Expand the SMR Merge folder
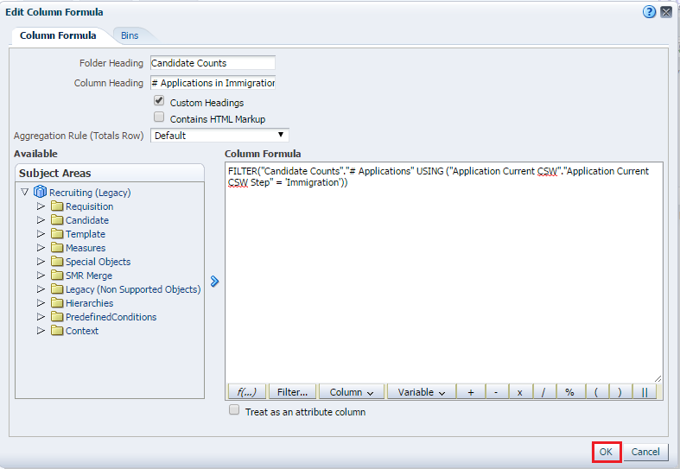This screenshot has height=469, width=680. (x=41, y=276)
